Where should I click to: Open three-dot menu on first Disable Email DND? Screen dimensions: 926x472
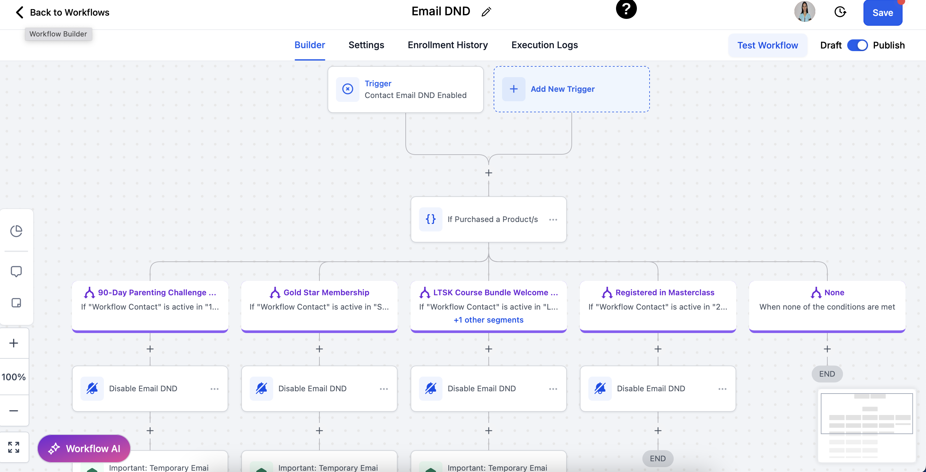[x=215, y=389]
